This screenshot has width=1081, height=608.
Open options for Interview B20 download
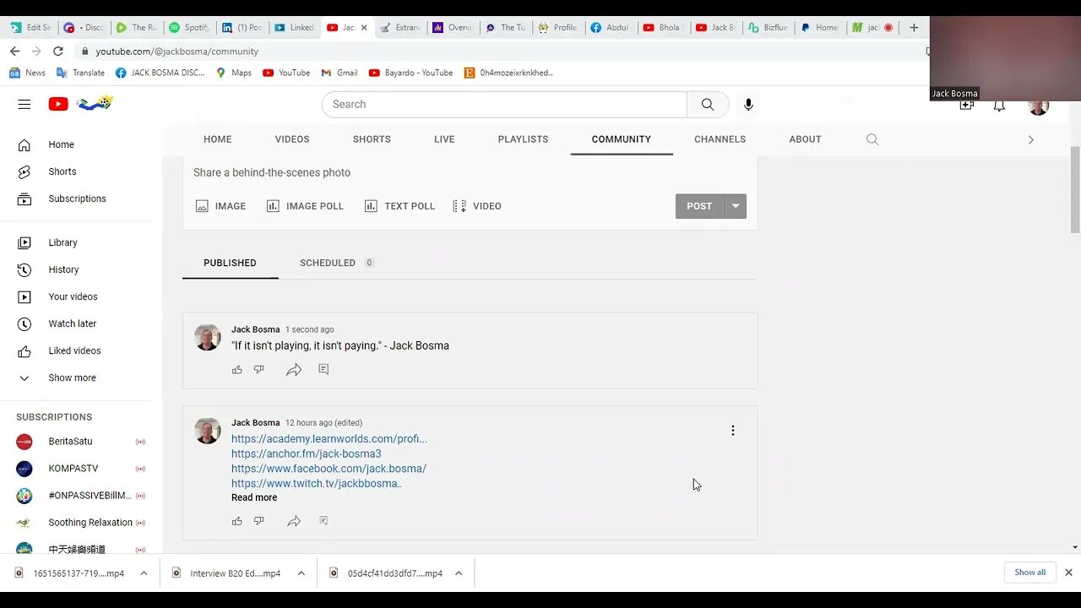pos(301,573)
